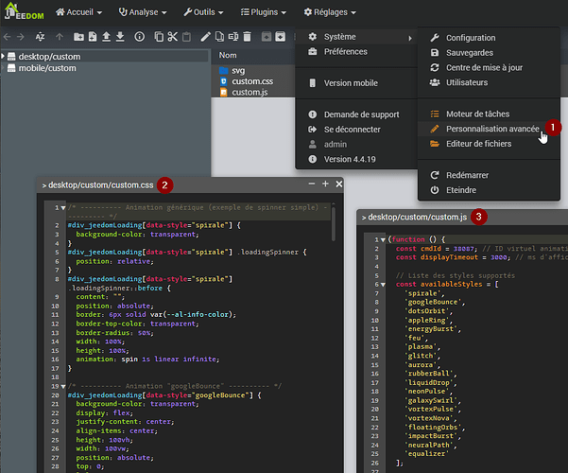The width and height of the screenshot is (568, 473).
Task: Maximize the custom.css editor with plus button
Action: point(325,184)
